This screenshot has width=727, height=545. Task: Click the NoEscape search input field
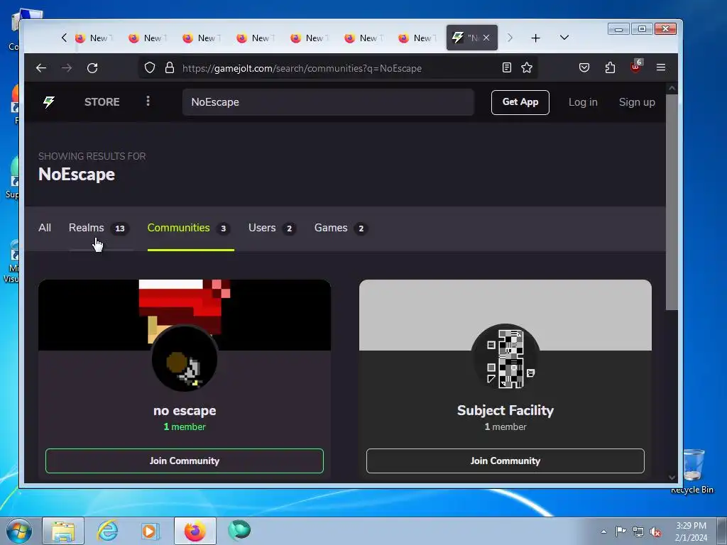328,102
